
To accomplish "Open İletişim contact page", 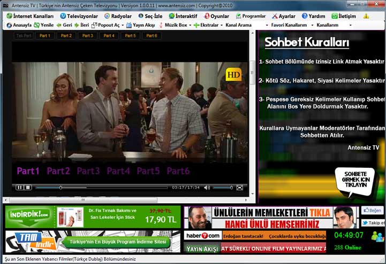I will [344, 16].
